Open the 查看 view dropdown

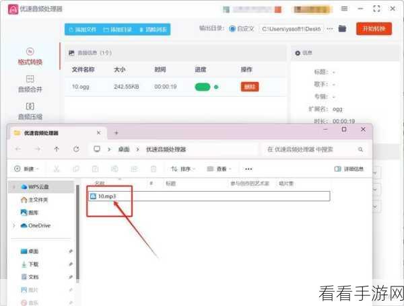[219, 169]
